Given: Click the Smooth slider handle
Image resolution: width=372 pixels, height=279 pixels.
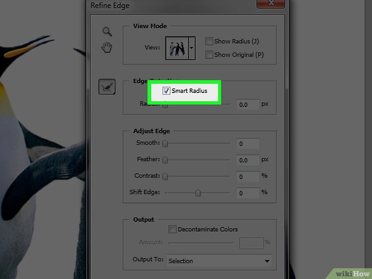Looking at the screenshot, I should tap(165, 144).
